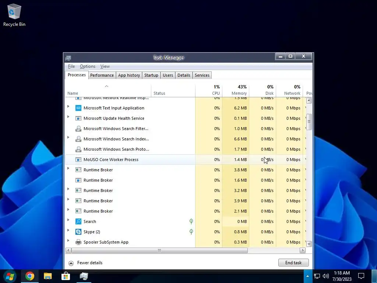Click the Runtime Broker icon in the 1.6 MB row
The height and width of the screenshot is (283, 377).
[78, 180]
